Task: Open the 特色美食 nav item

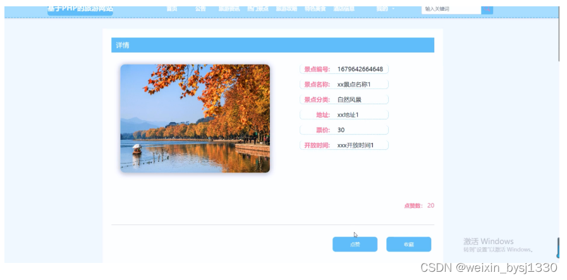Action: pos(315,9)
